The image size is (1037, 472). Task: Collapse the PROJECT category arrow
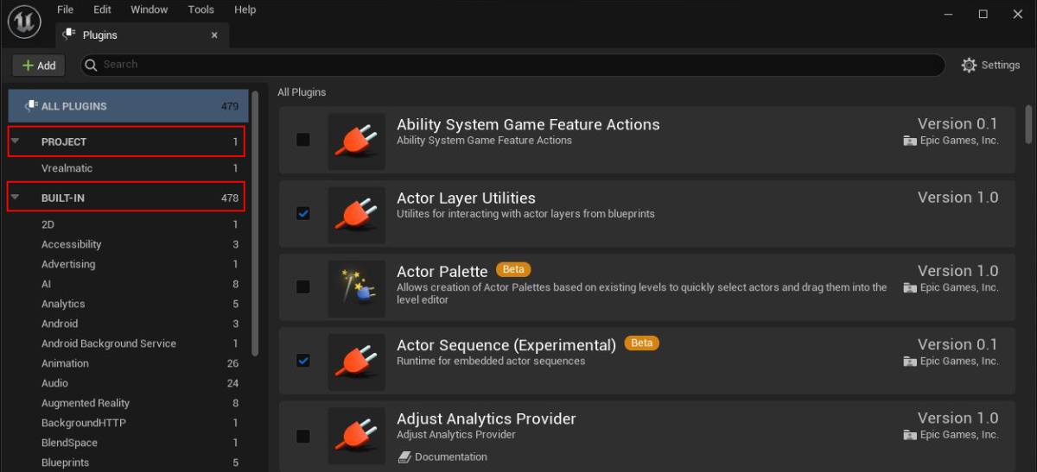tap(16, 141)
